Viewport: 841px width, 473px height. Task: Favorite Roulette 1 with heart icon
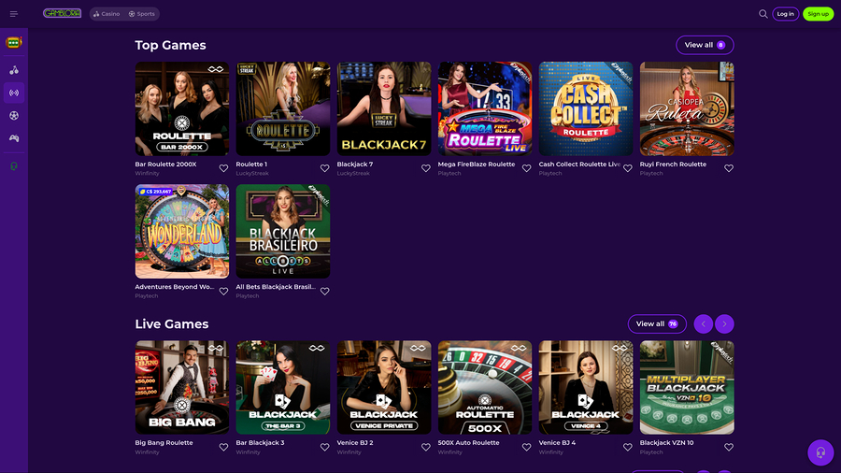pos(324,168)
